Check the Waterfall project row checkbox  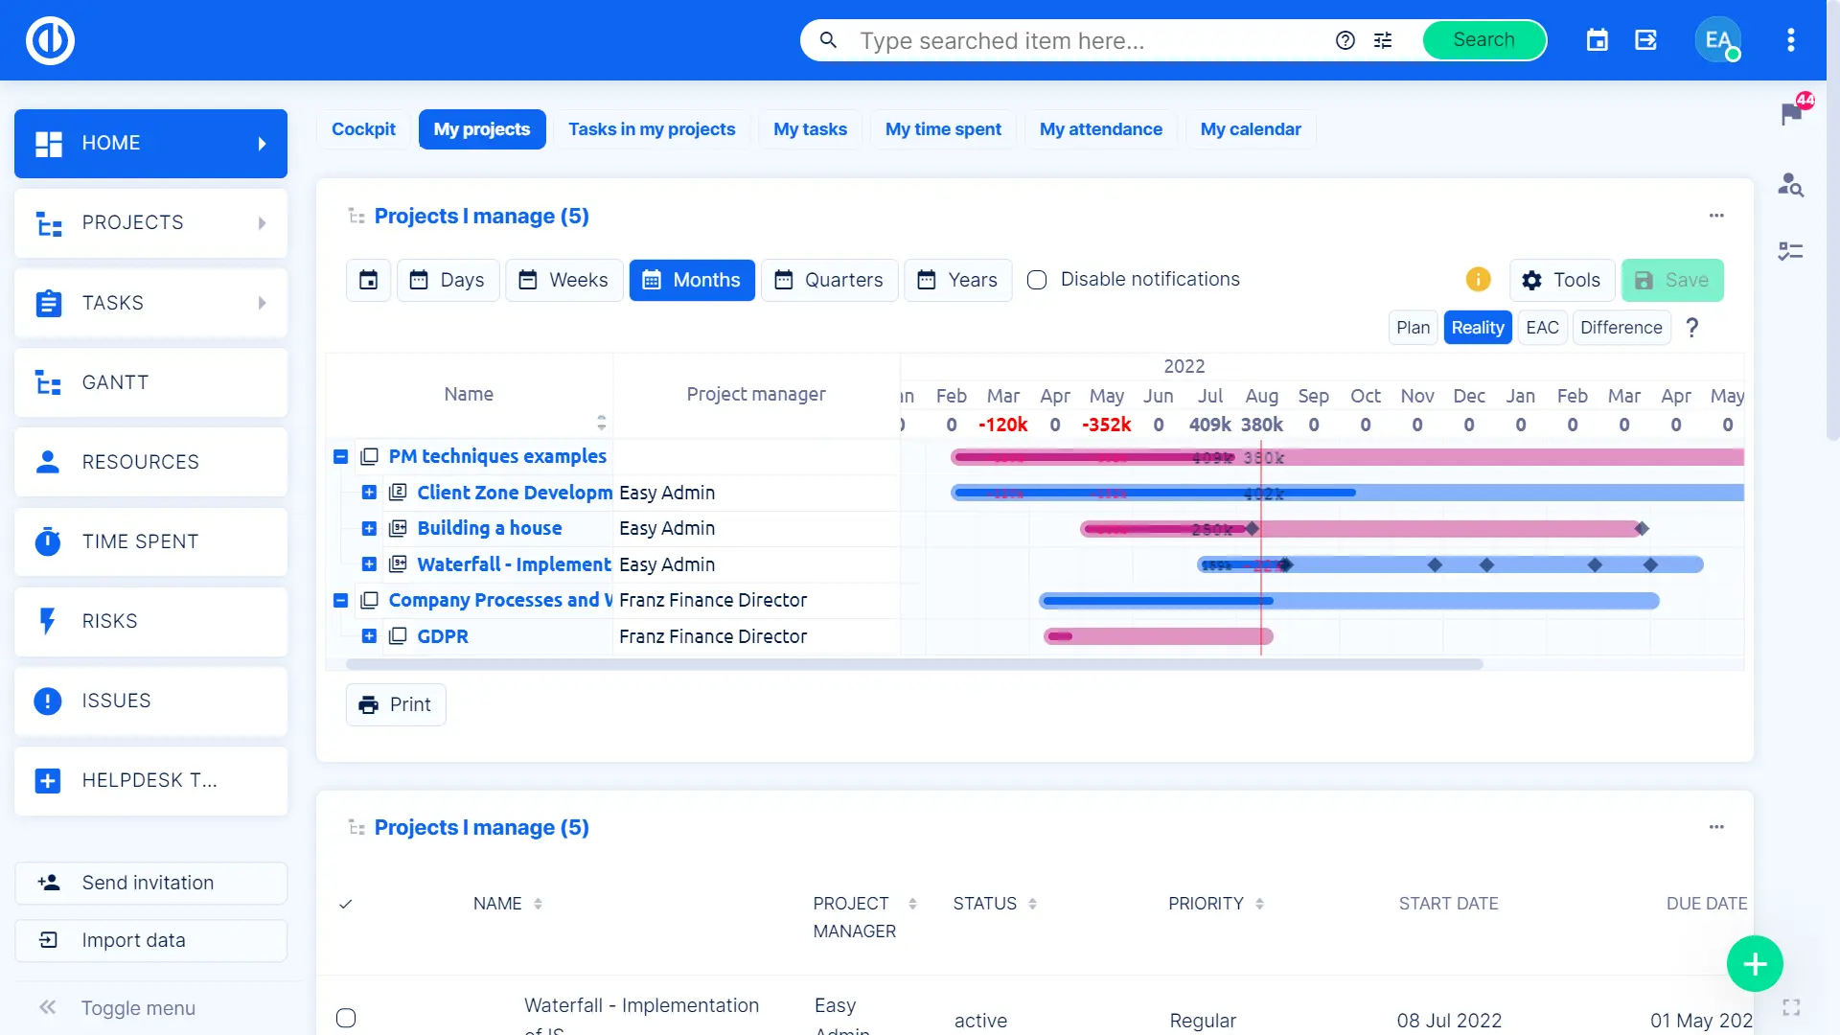coord(346,1018)
